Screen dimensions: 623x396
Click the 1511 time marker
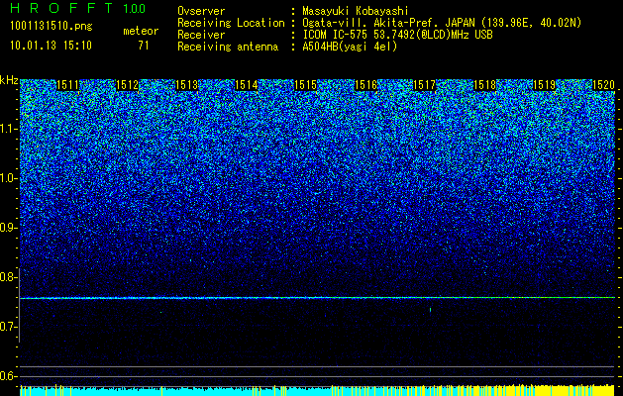coord(68,85)
